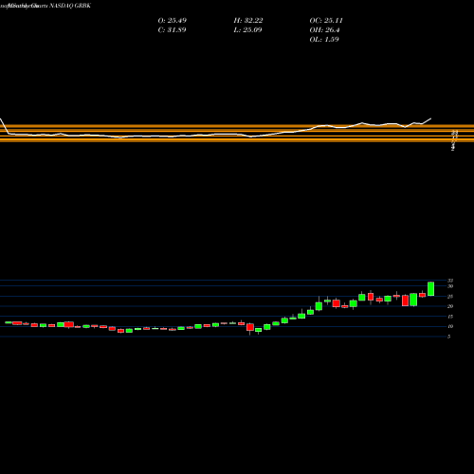This screenshot has width=474, height=474.
Task: Select the small red candle before the last
Action: point(422,295)
